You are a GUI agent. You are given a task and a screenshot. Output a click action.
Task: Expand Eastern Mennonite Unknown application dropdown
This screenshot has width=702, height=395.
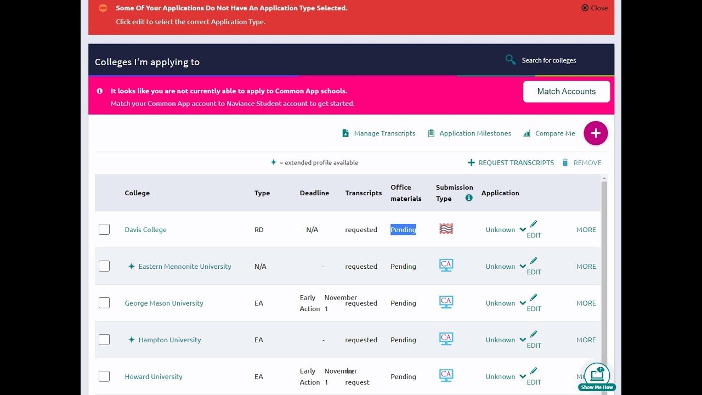tap(506, 266)
